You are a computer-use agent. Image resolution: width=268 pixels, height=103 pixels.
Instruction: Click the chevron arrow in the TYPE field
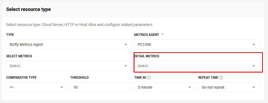click(x=126, y=44)
